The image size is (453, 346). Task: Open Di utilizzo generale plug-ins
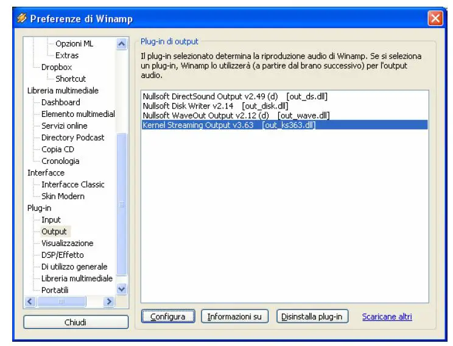(74, 267)
